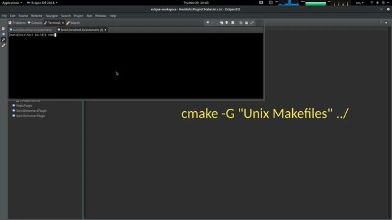The height and width of the screenshot is (220, 392).
Task: Open the keyboard language dropdown
Action: (x=360, y=2)
